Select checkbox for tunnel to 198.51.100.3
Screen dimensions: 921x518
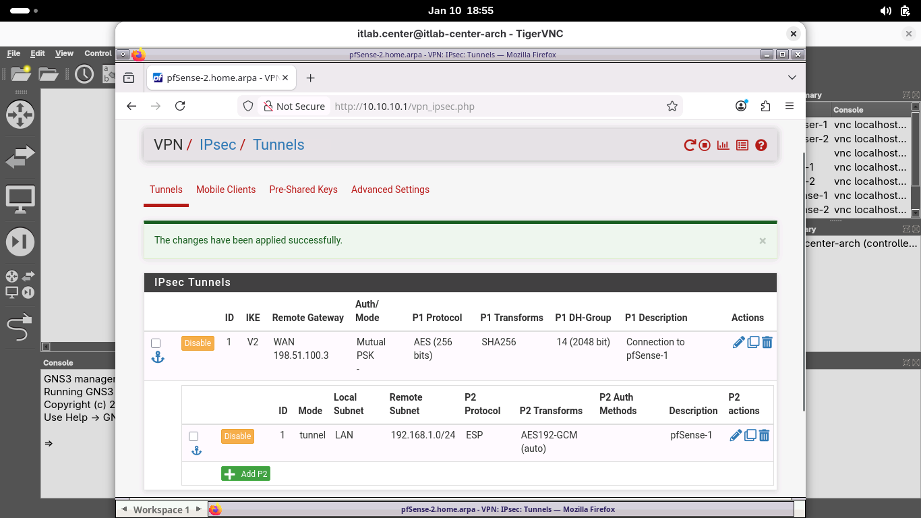pyautogui.click(x=156, y=343)
